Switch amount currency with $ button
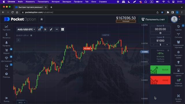The height and width of the screenshot is (104, 185). 160,45
